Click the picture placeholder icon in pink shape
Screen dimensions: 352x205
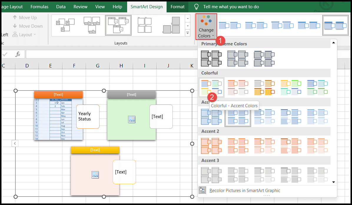pyautogui.click(x=95, y=175)
